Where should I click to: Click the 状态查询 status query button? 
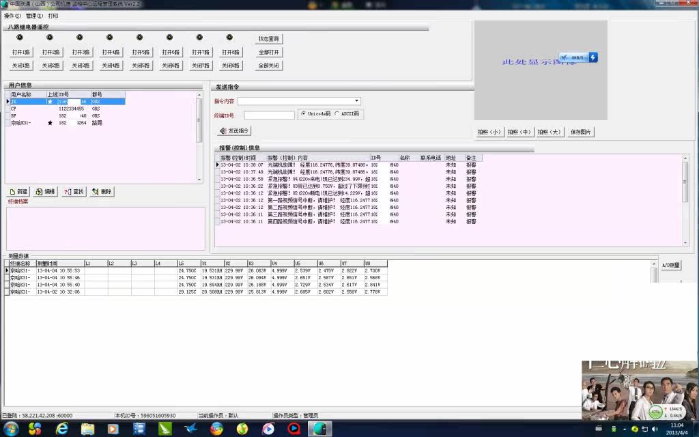pos(269,39)
